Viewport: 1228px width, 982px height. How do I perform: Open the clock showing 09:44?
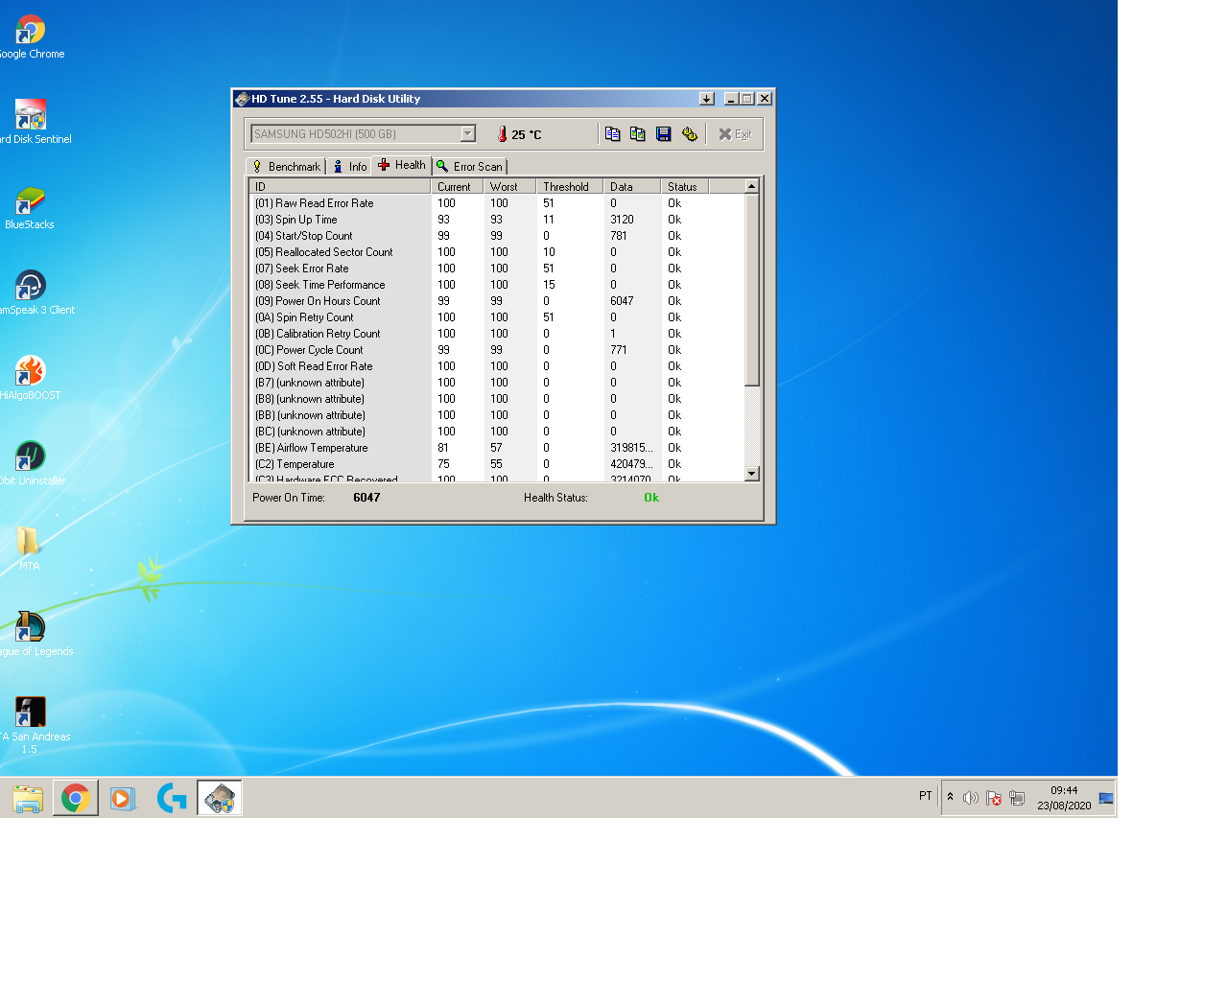click(x=1064, y=798)
